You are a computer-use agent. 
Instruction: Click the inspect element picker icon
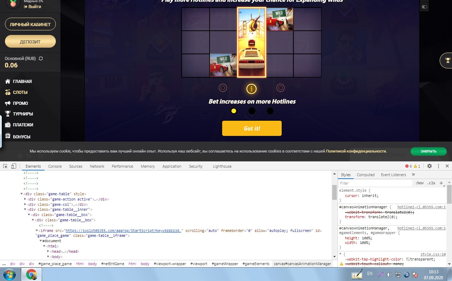pyautogui.click(x=6, y=166)
